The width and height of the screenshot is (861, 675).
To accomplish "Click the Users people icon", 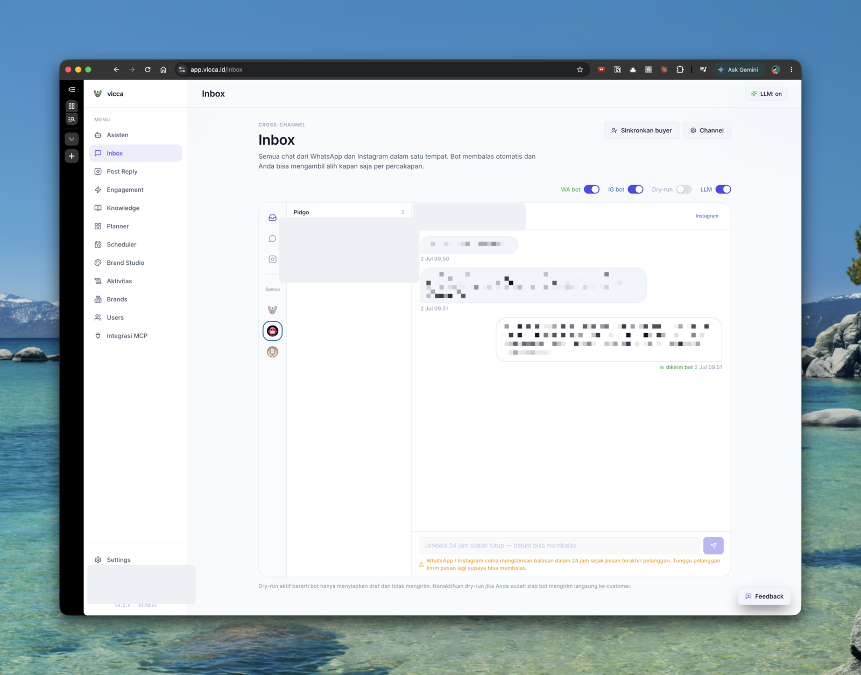I will (98, 318).
